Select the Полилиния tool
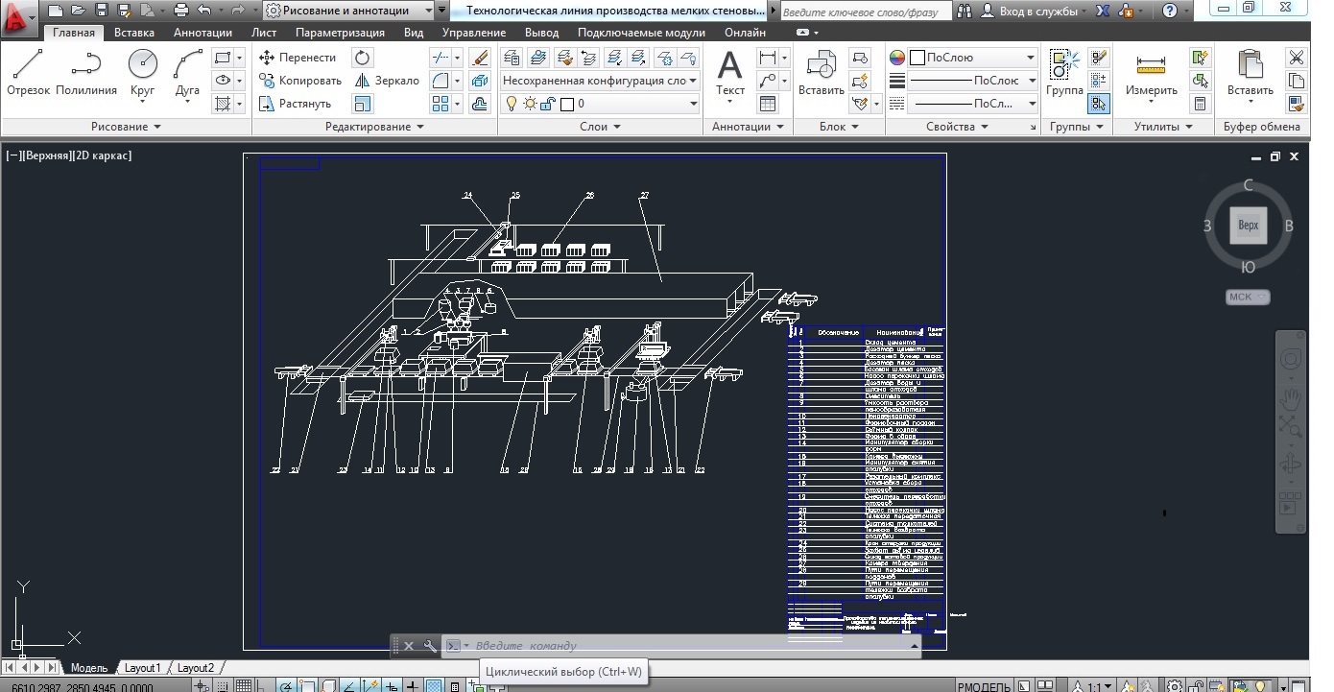 tap(86, 74)
